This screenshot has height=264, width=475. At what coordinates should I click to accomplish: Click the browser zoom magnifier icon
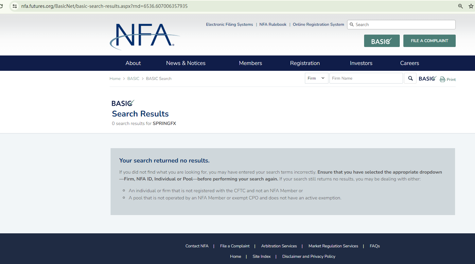pyautogui.click(x=460, y=6)
